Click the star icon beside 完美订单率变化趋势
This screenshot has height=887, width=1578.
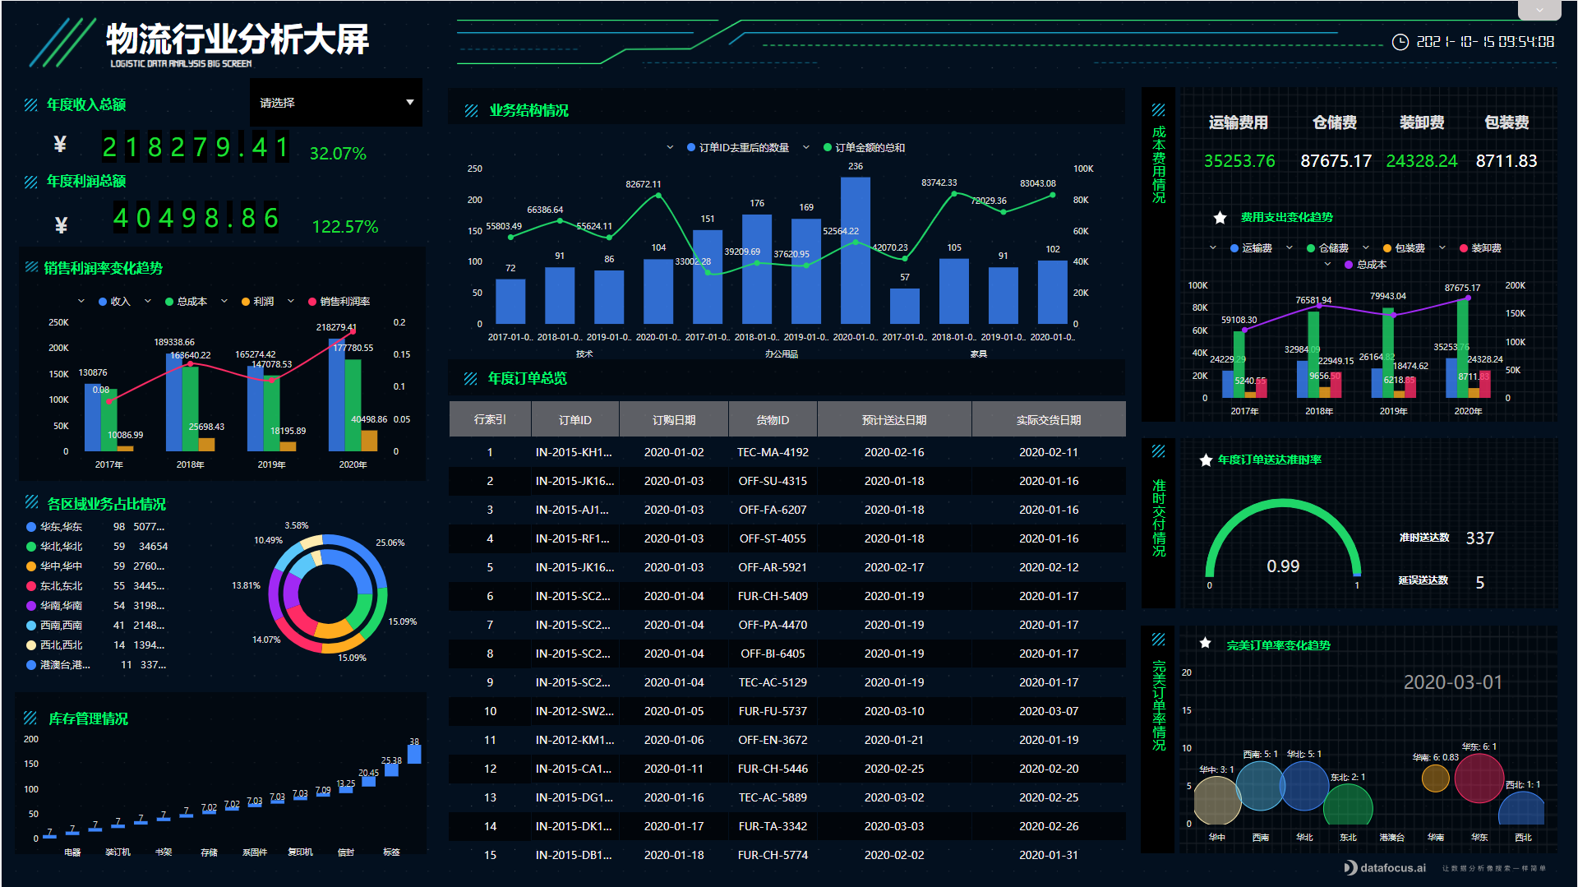(x=1205, y=643)
